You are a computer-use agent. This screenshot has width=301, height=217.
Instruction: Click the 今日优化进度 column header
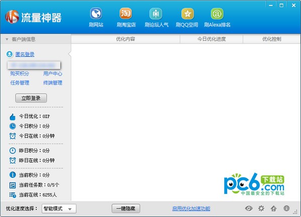pos(212,39)
